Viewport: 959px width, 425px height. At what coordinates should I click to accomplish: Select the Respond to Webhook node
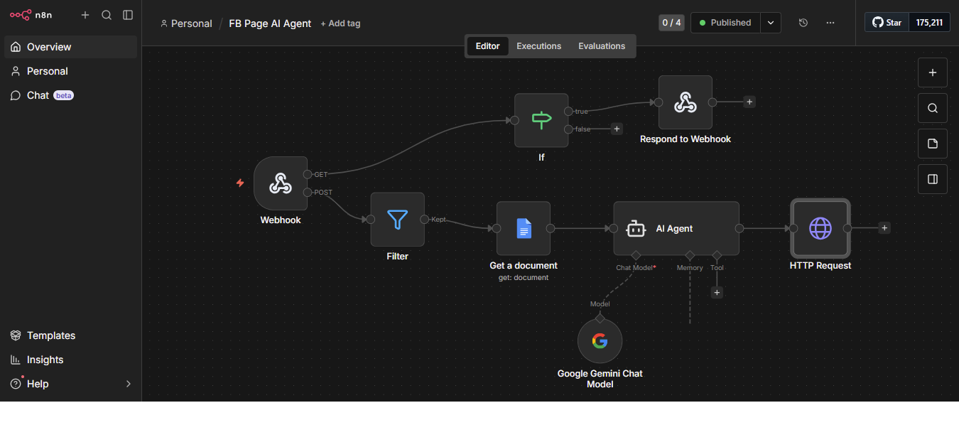[x=685, y=102]
